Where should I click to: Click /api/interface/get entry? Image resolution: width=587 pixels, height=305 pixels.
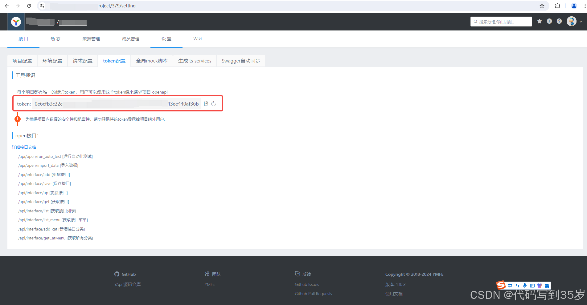pyautogui.click(x=44, y=202)
